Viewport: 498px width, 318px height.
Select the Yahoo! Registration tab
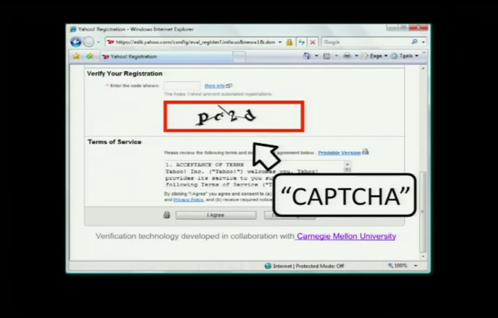tap(166, 57)
